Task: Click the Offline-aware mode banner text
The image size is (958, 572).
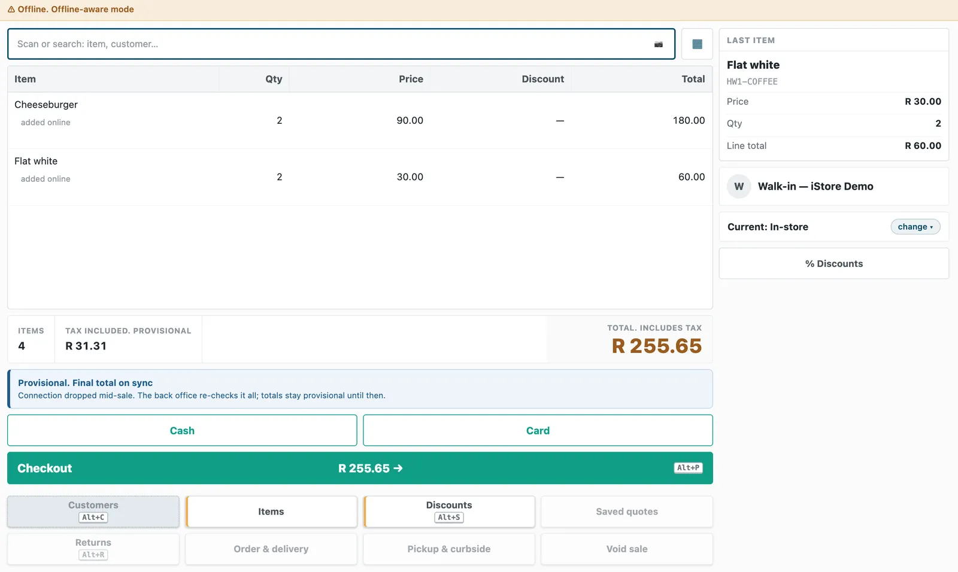Action: [92, 10]
